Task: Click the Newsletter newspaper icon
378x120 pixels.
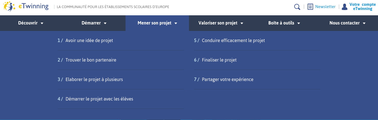Action: pos(310,7)
